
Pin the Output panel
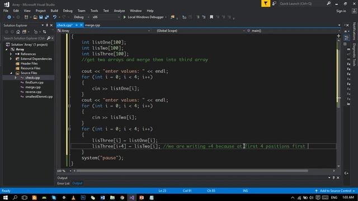click(333, 178)
